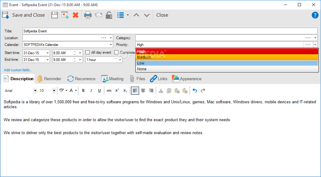This screenshot has height=177, width=321.
Task: Send event by email envelope icon
Action: pos(98,15)
